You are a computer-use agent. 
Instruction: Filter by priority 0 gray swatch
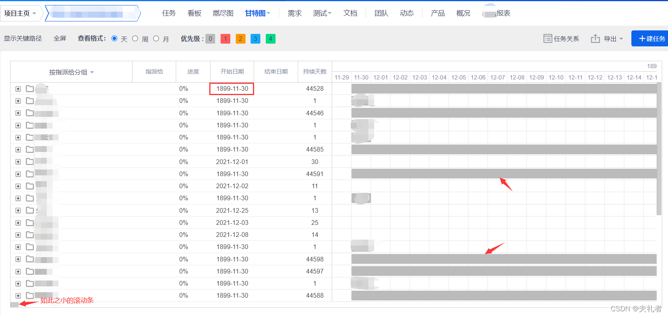(210, 39)
